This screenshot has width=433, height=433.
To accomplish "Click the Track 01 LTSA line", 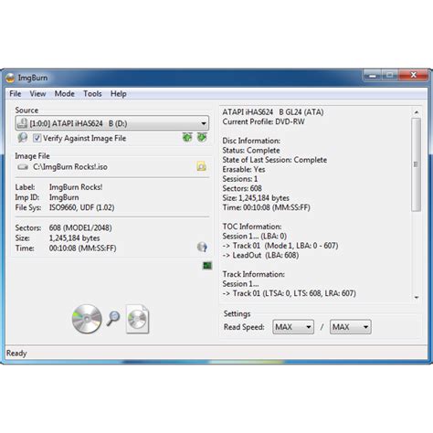I will pyautogui.click(x=290, y=293).
